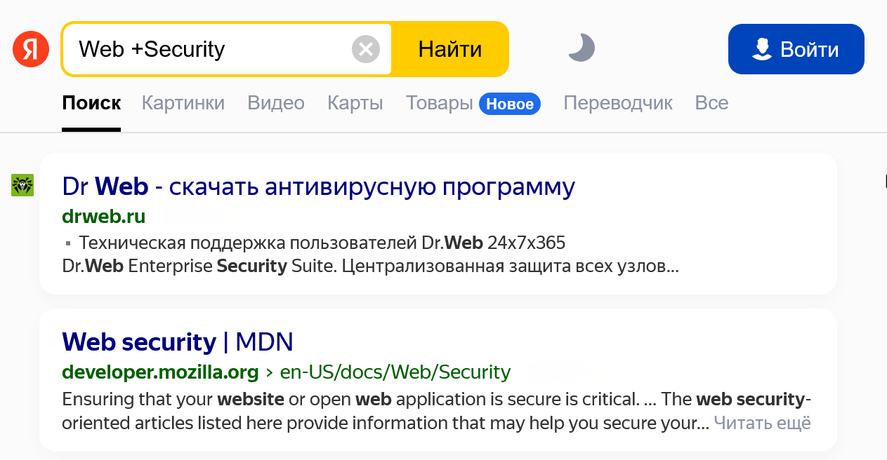Expand the Все services menu

tap(711, 104)
